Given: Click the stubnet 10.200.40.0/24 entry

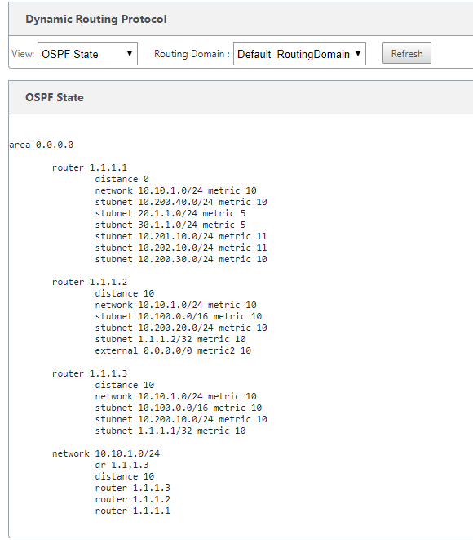Looking at the screenshot, I should (181, 202).
